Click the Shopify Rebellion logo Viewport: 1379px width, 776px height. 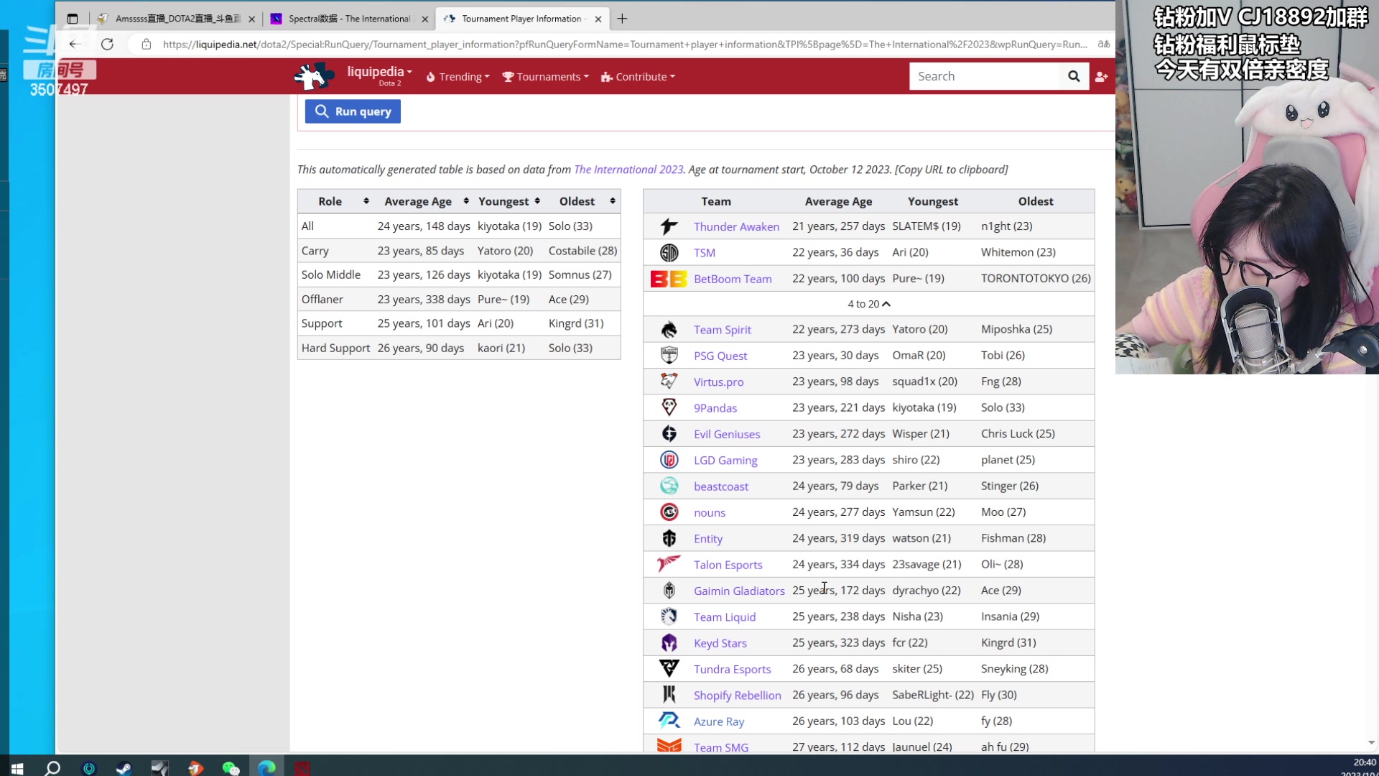coord(669,695)
